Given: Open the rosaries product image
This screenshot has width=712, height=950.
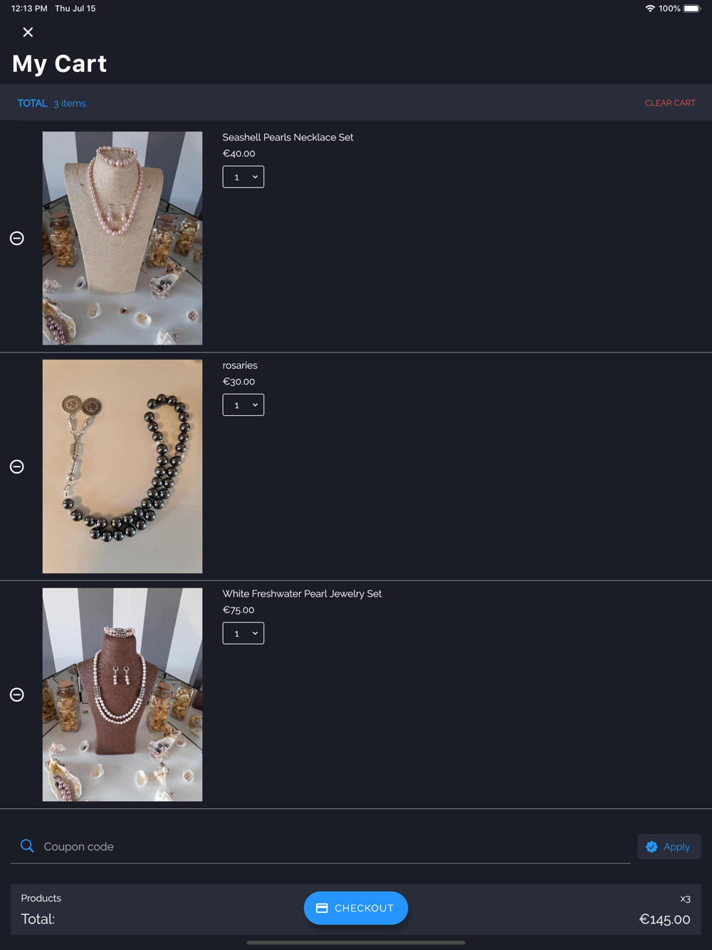Looking at the screenshot, I should click(122, 466).
